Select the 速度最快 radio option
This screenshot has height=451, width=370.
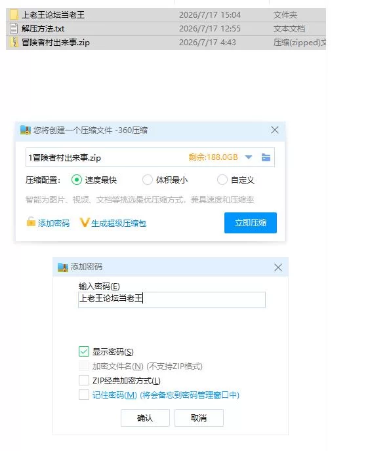pyautogui.click(x=77, y=180)
